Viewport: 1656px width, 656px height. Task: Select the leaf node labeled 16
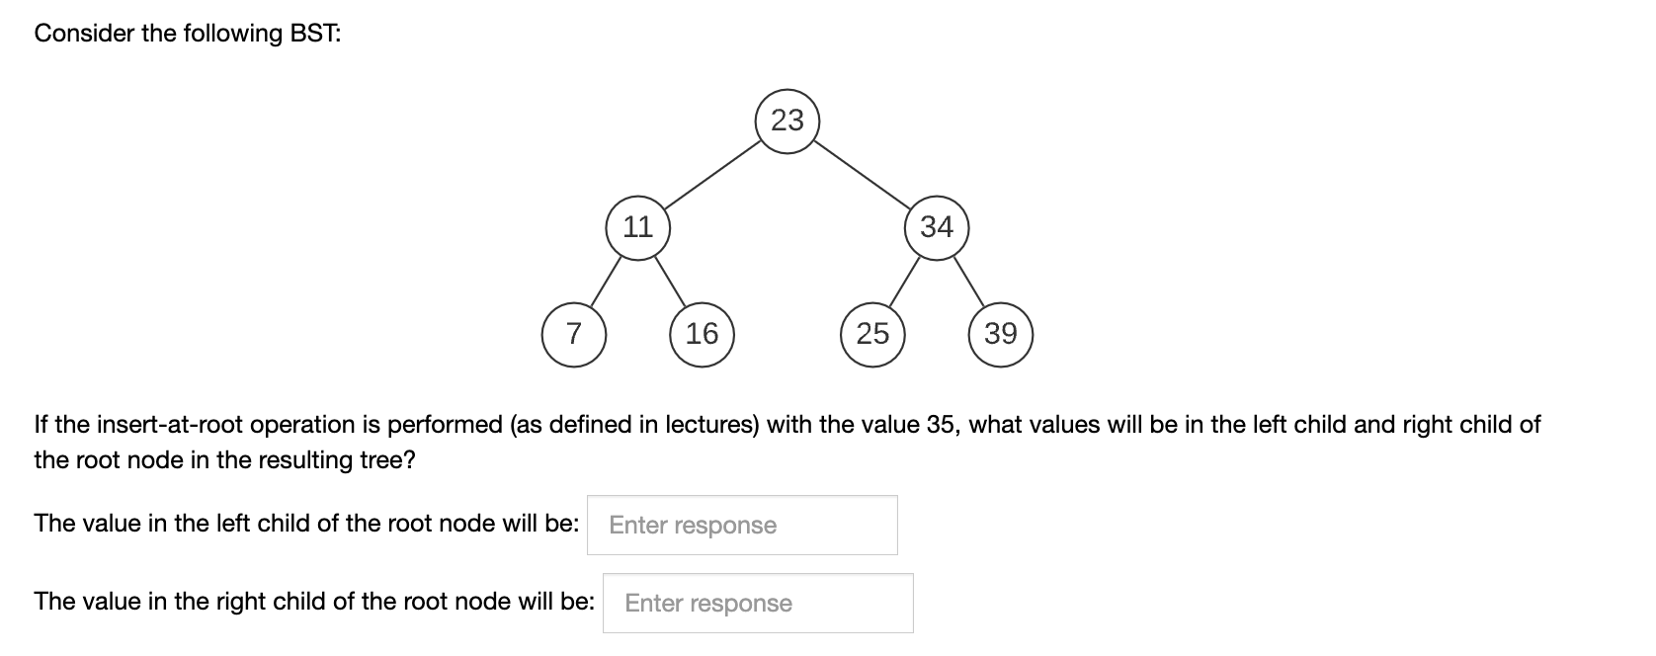click(704, 335)
